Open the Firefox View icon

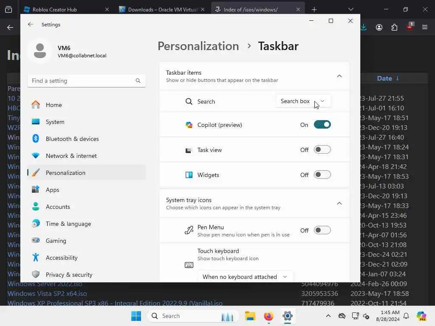(x=8, y=9)
